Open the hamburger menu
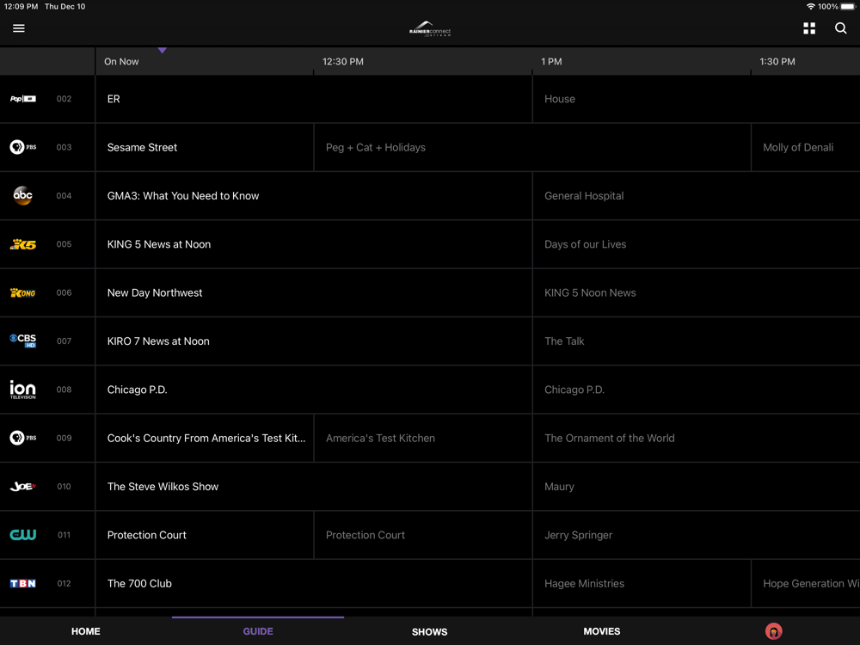This screenshot has height=645, width=860. [x=19, y=28]
